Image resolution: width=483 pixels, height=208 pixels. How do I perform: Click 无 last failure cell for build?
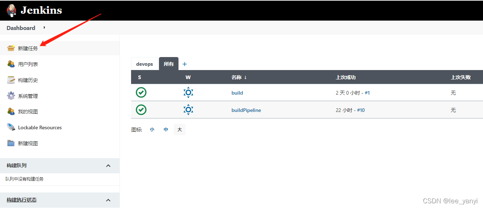(453, 93)
